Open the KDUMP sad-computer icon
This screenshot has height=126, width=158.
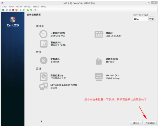(99, 77)
